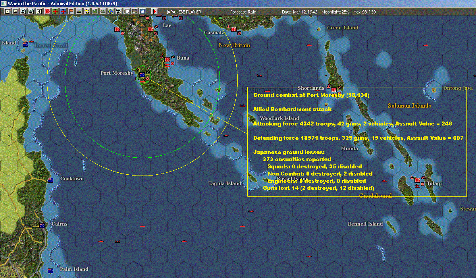Screen dimensions: 476x278
Task: Select the Japanese base icon at Gasmata
Action: (234, 29)
